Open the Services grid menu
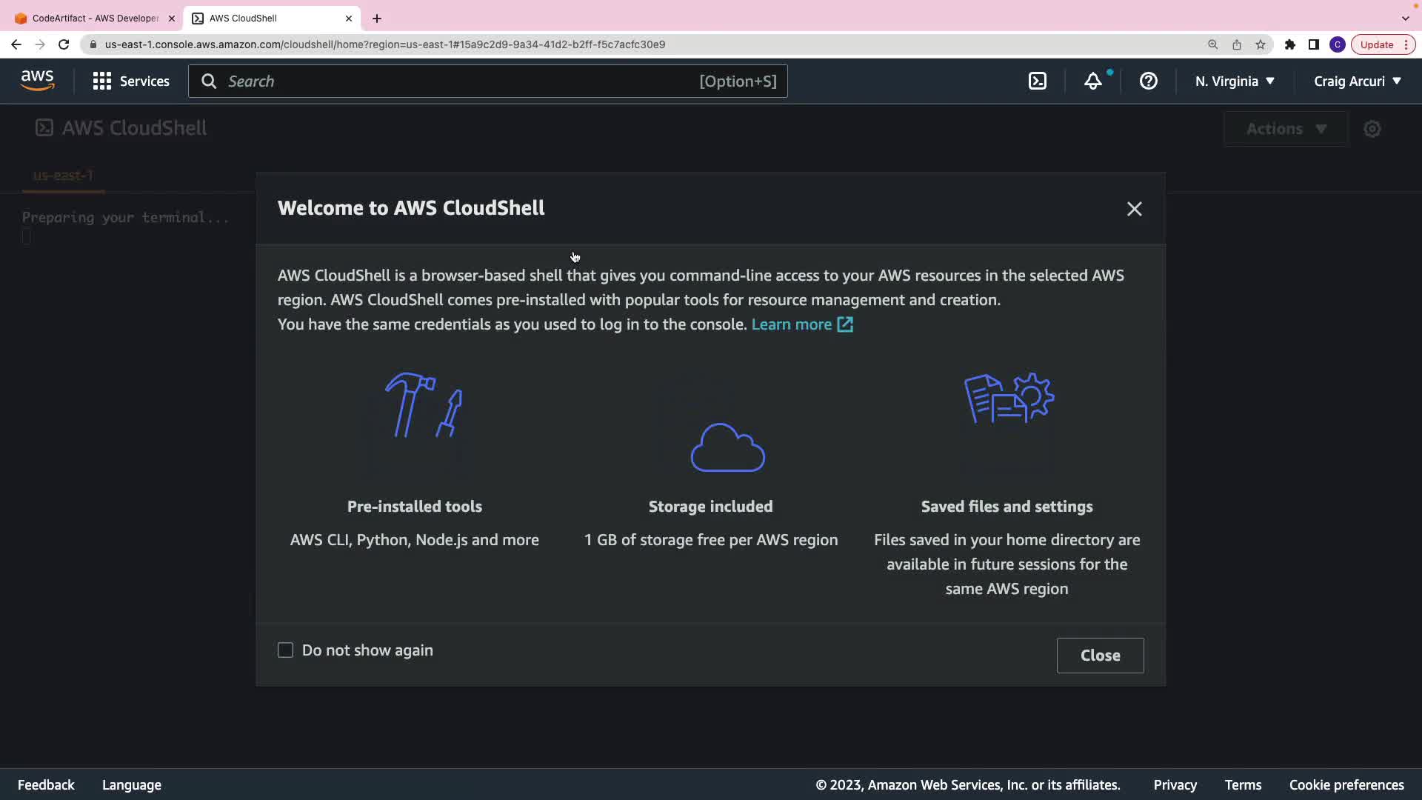This screenshot has width=1422, height=800. [x=131, y=81]
